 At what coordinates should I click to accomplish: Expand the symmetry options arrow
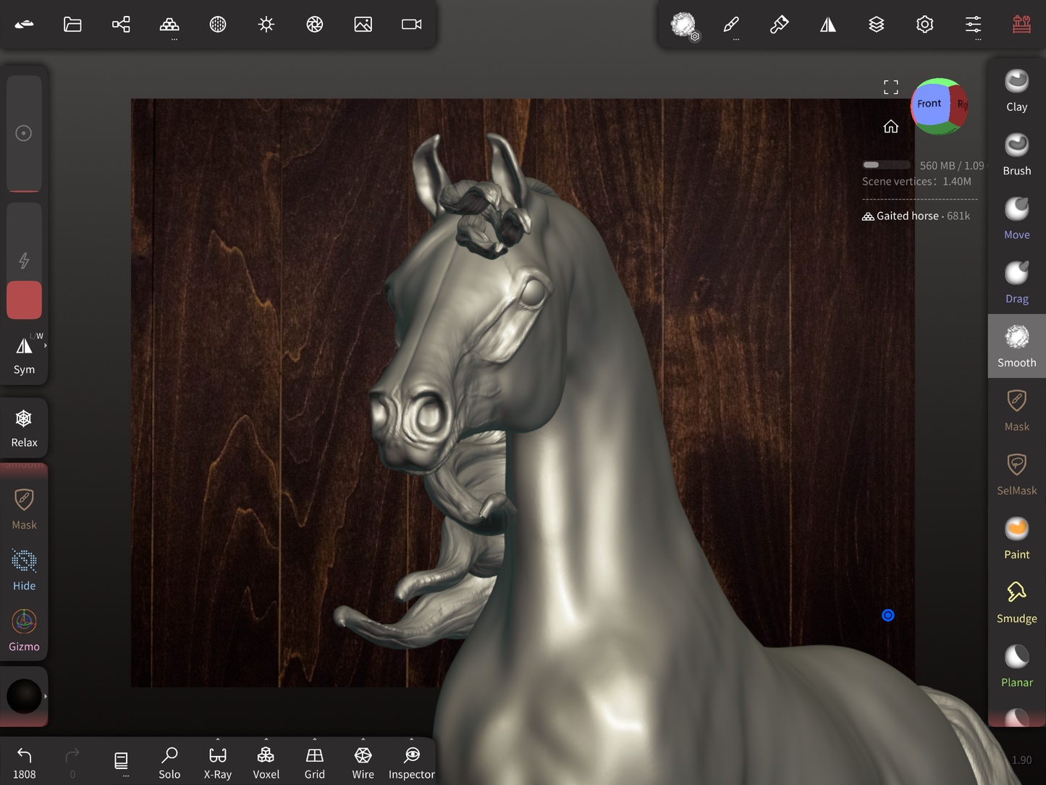46,346
